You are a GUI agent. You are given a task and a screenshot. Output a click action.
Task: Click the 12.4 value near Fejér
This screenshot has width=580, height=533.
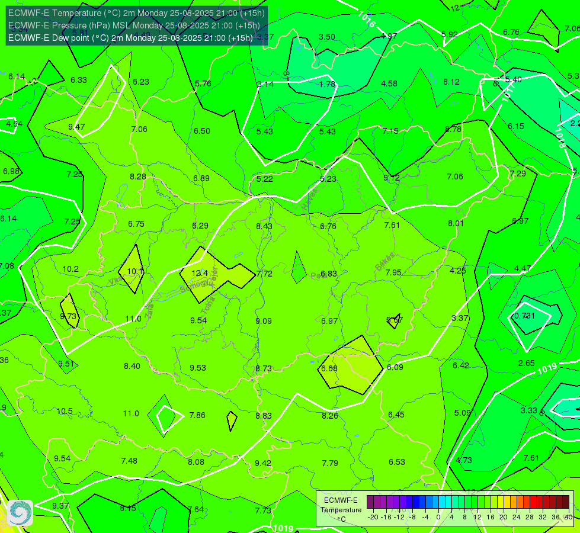click(x=200, y=273)
